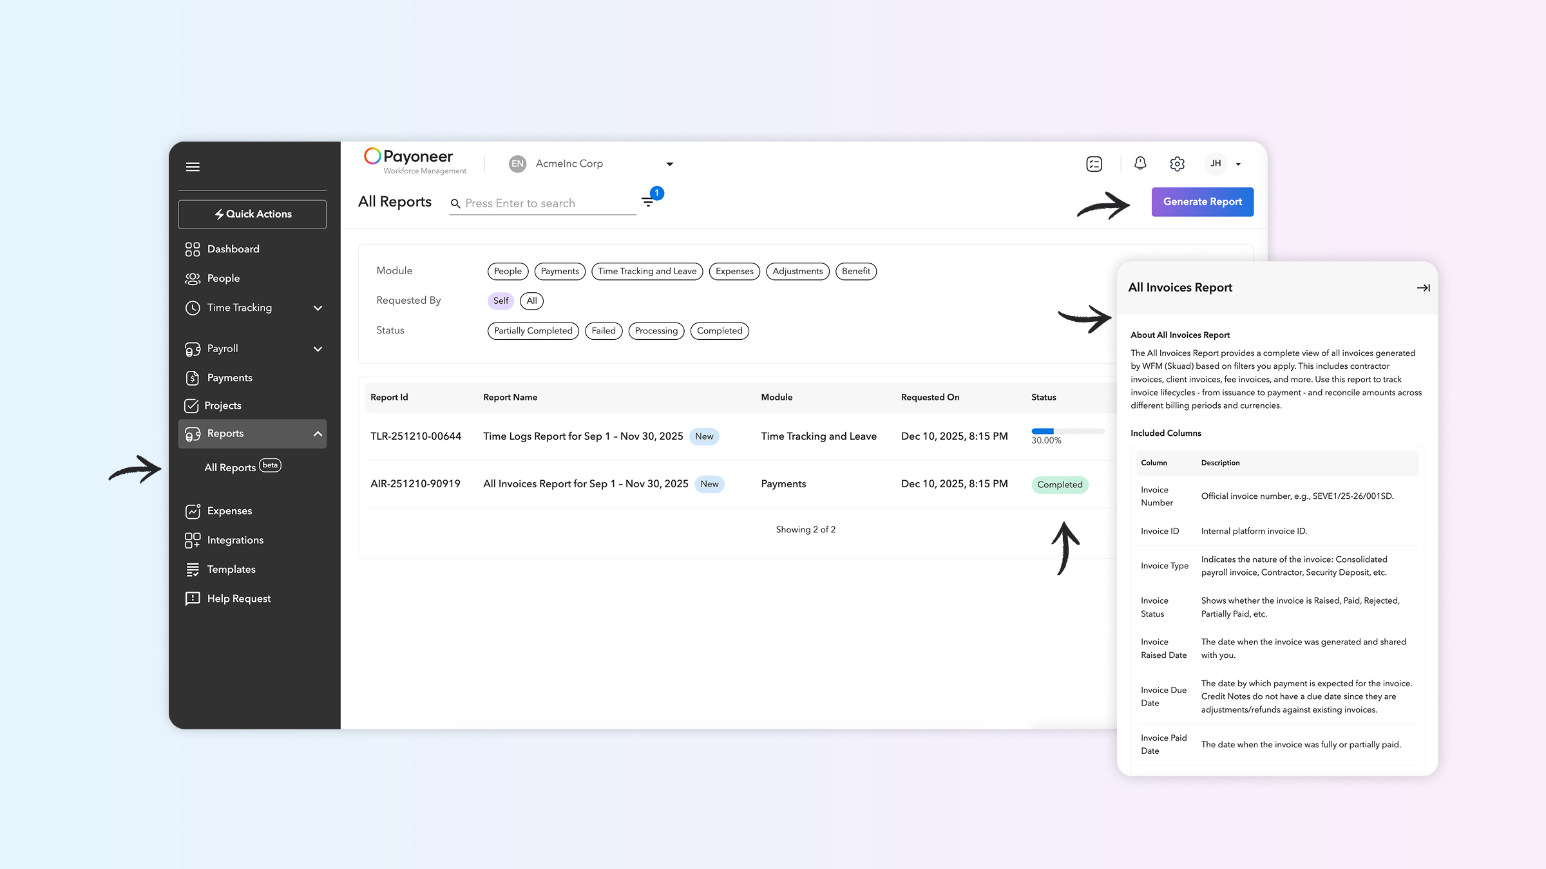Open the People section icon
Screen dimensions: 1546x869
coord(193,278)
